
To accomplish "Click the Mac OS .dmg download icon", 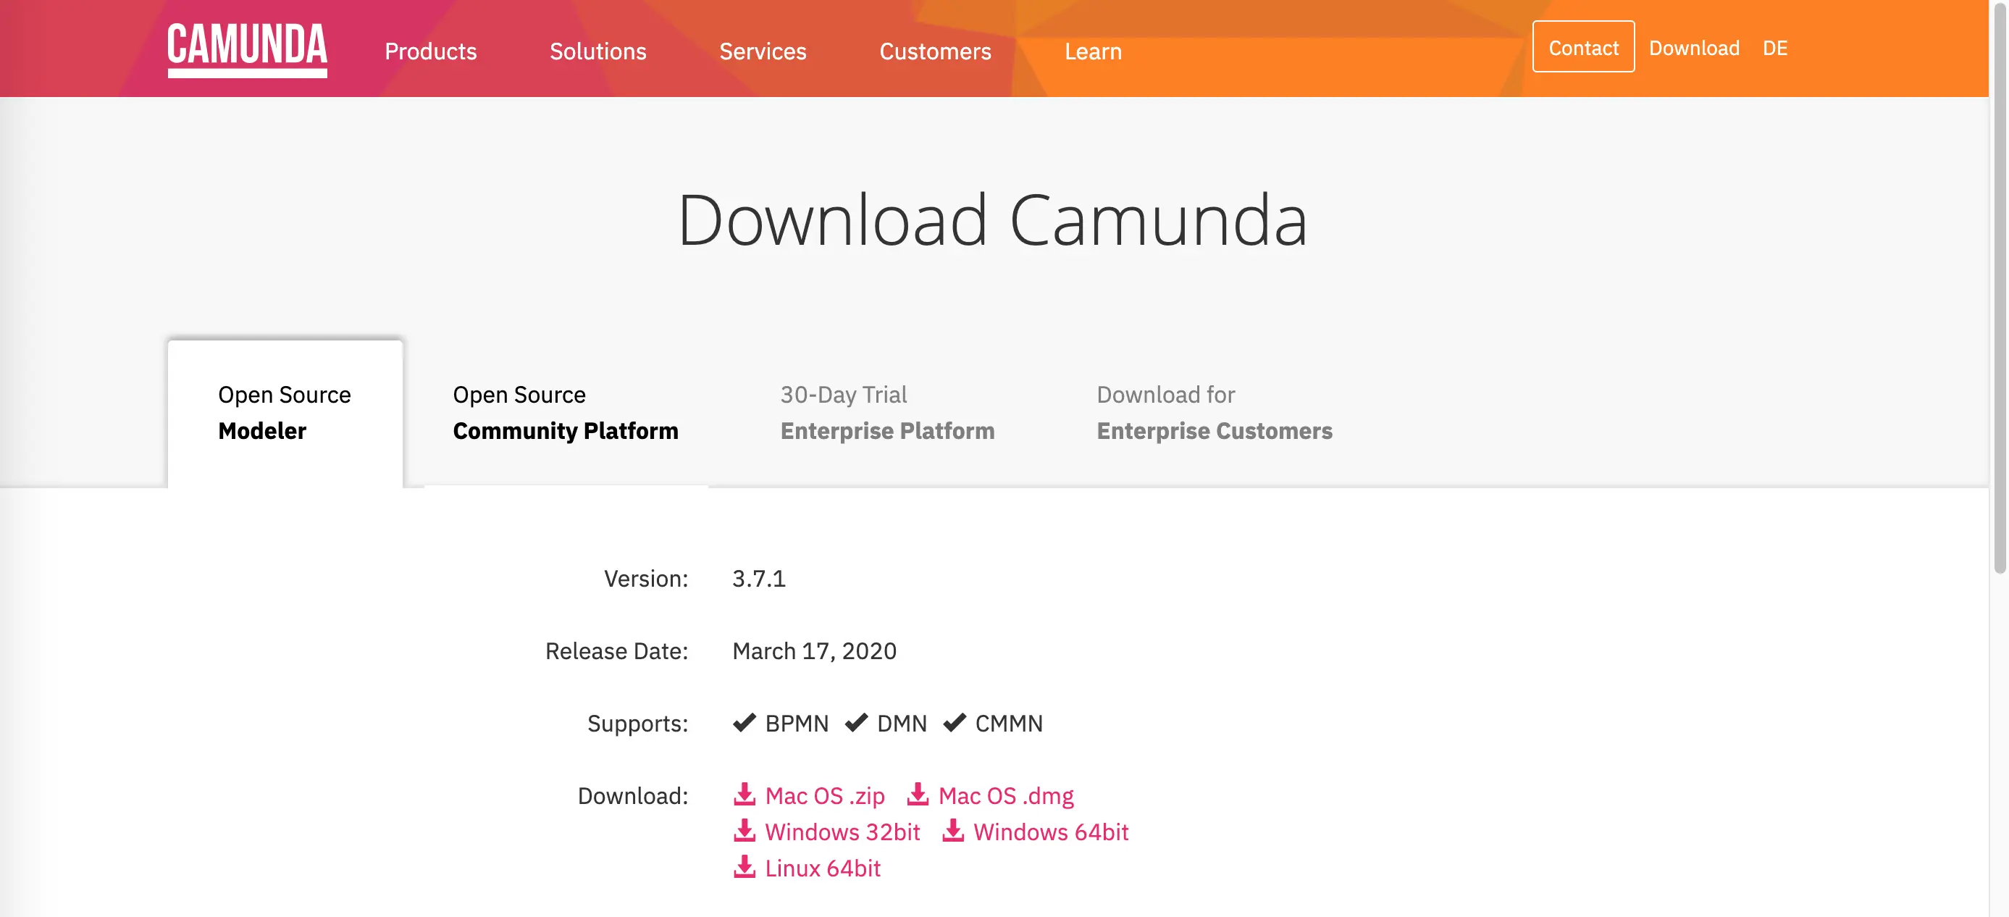I will (x=919, y=795).
